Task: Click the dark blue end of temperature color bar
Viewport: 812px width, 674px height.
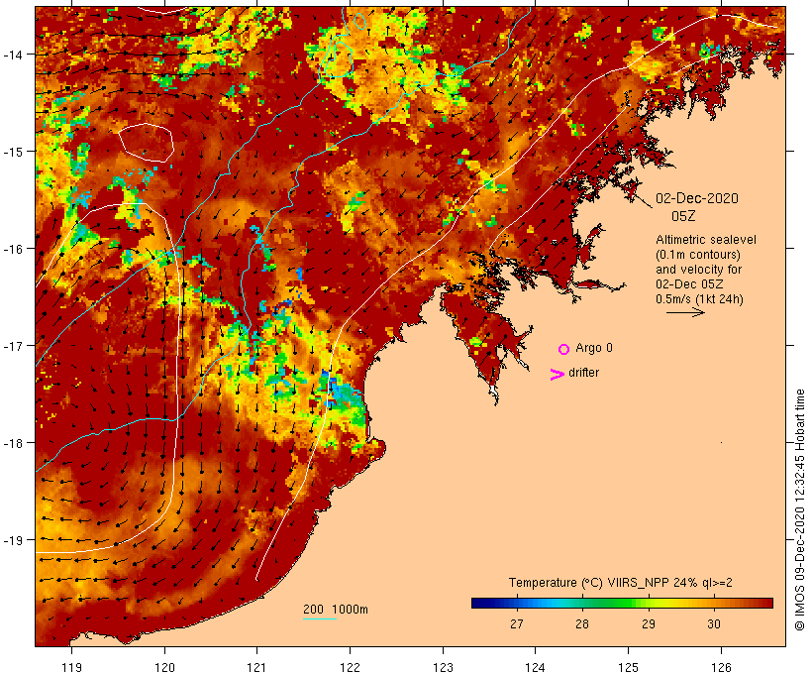Action: (x=477, y=603)
